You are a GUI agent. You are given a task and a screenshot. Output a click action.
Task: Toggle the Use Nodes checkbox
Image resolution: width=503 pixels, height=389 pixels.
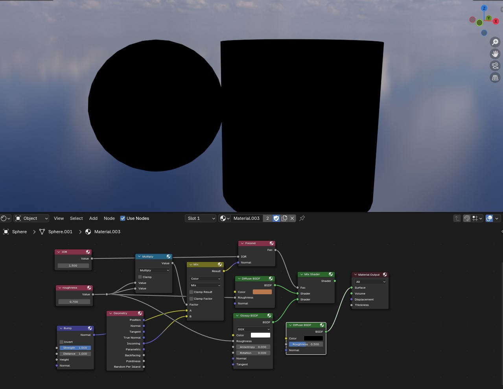point(123,218)
